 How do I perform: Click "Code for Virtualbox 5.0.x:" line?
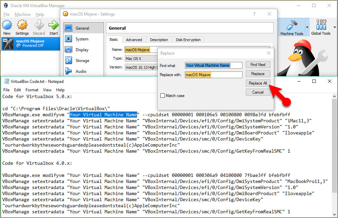(x=37, y=97)
